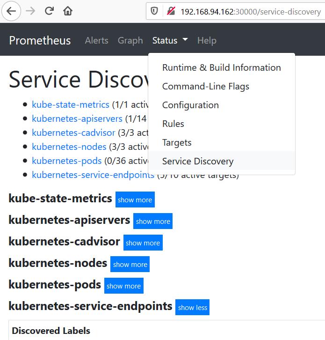325x340 pixels.
Task: Go to the browser home page icon
Action: tap(68, 11)
